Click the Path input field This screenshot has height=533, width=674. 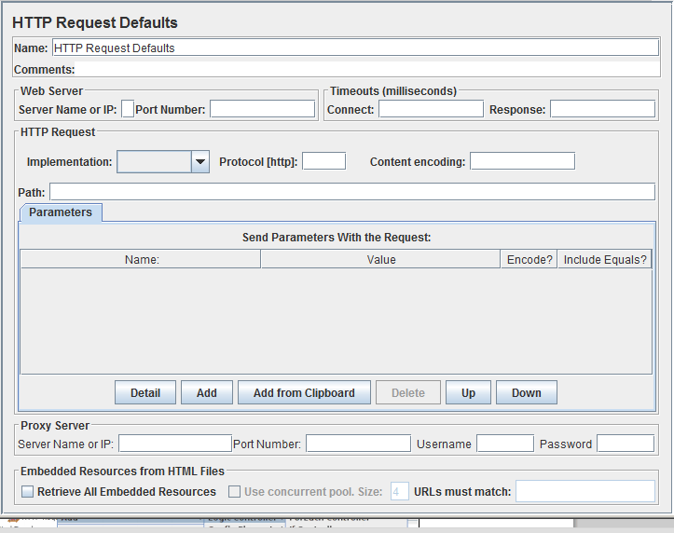[352, 192]
